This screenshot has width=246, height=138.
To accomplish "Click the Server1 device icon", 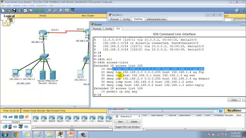I will click(x=53, y=75).
